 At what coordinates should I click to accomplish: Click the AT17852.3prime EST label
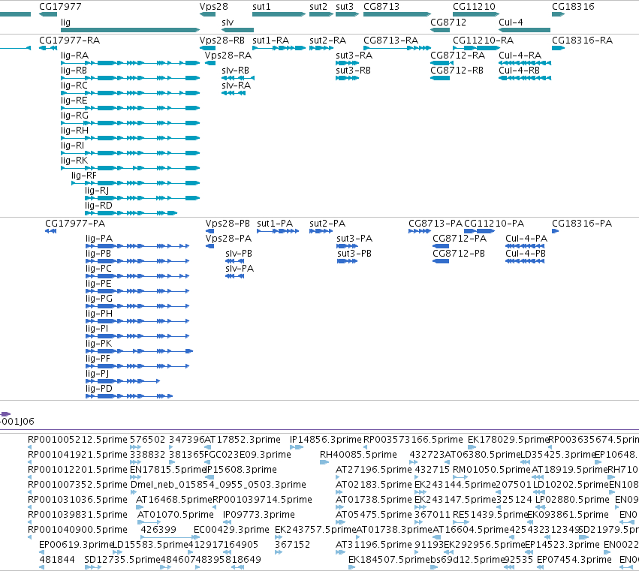(x=243, y=440)
